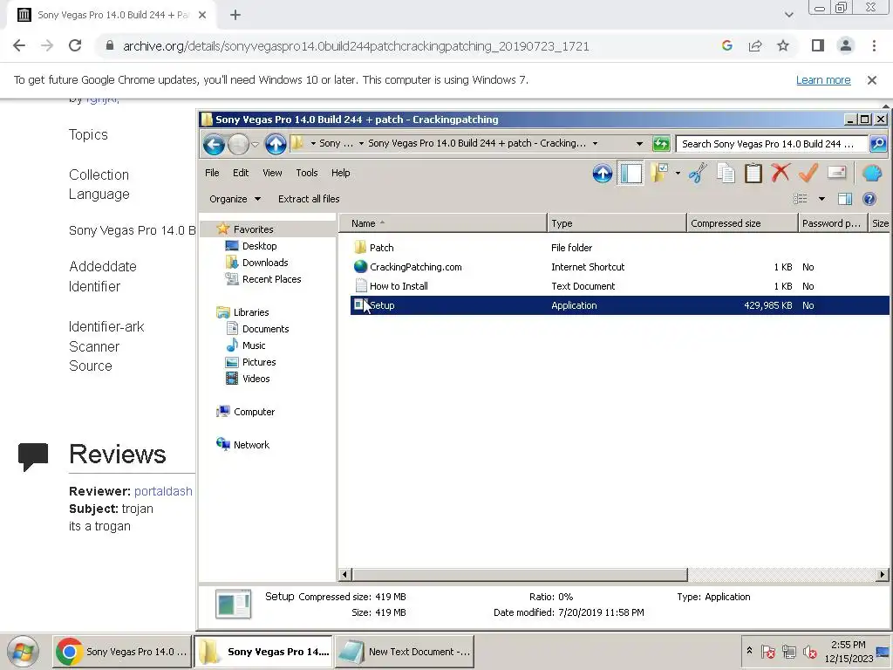Click the Windows Start button
This screenshot has width=893, height=670.
coord(23,651)
